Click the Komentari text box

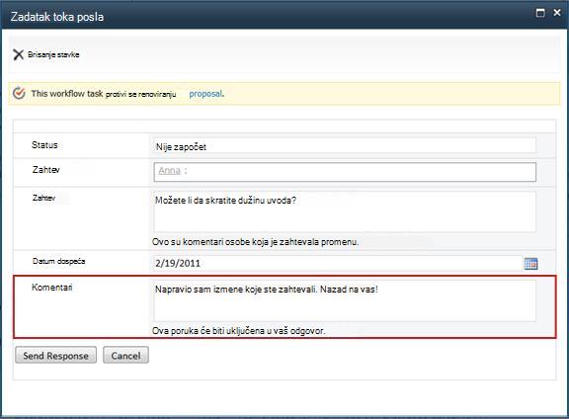345,300
